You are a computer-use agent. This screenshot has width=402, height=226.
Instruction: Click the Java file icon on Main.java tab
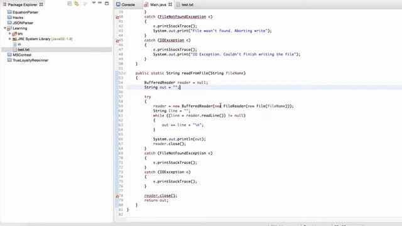click(146, 4)
